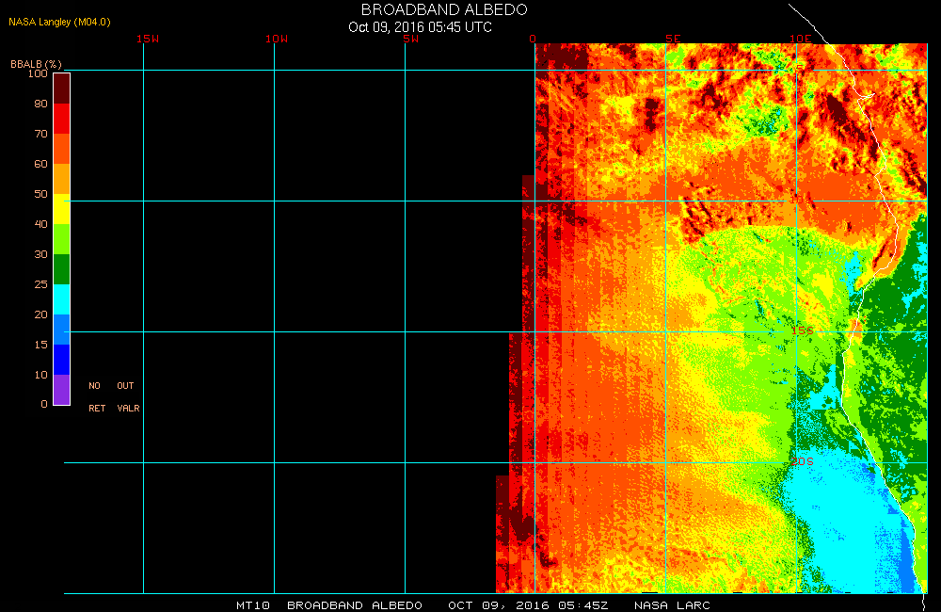Pick the red 70-80 legend color

pyautogui.click(x=62, y=119)
